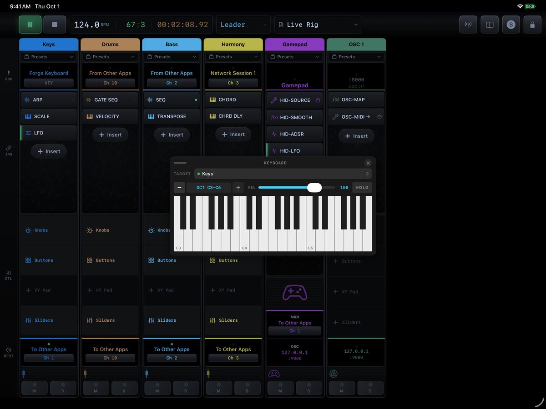Select the Harmony channel header
The image size is (546, 409).
click(233, 45)
